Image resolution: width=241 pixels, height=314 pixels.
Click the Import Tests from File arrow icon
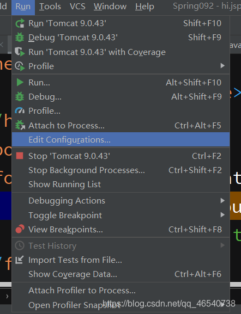click(20, 260)
